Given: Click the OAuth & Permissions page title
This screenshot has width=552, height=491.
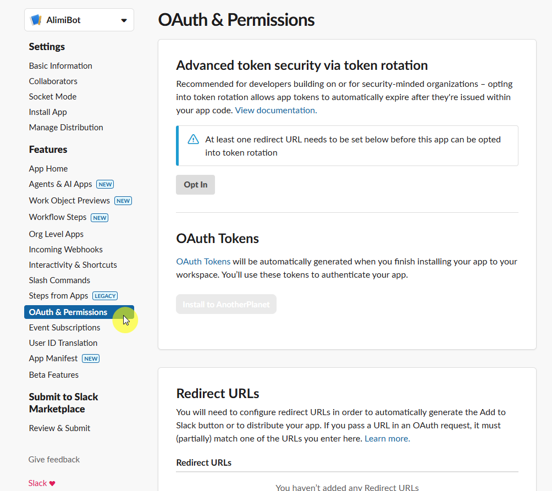Looking at the screenshot, I should (236, 20).
